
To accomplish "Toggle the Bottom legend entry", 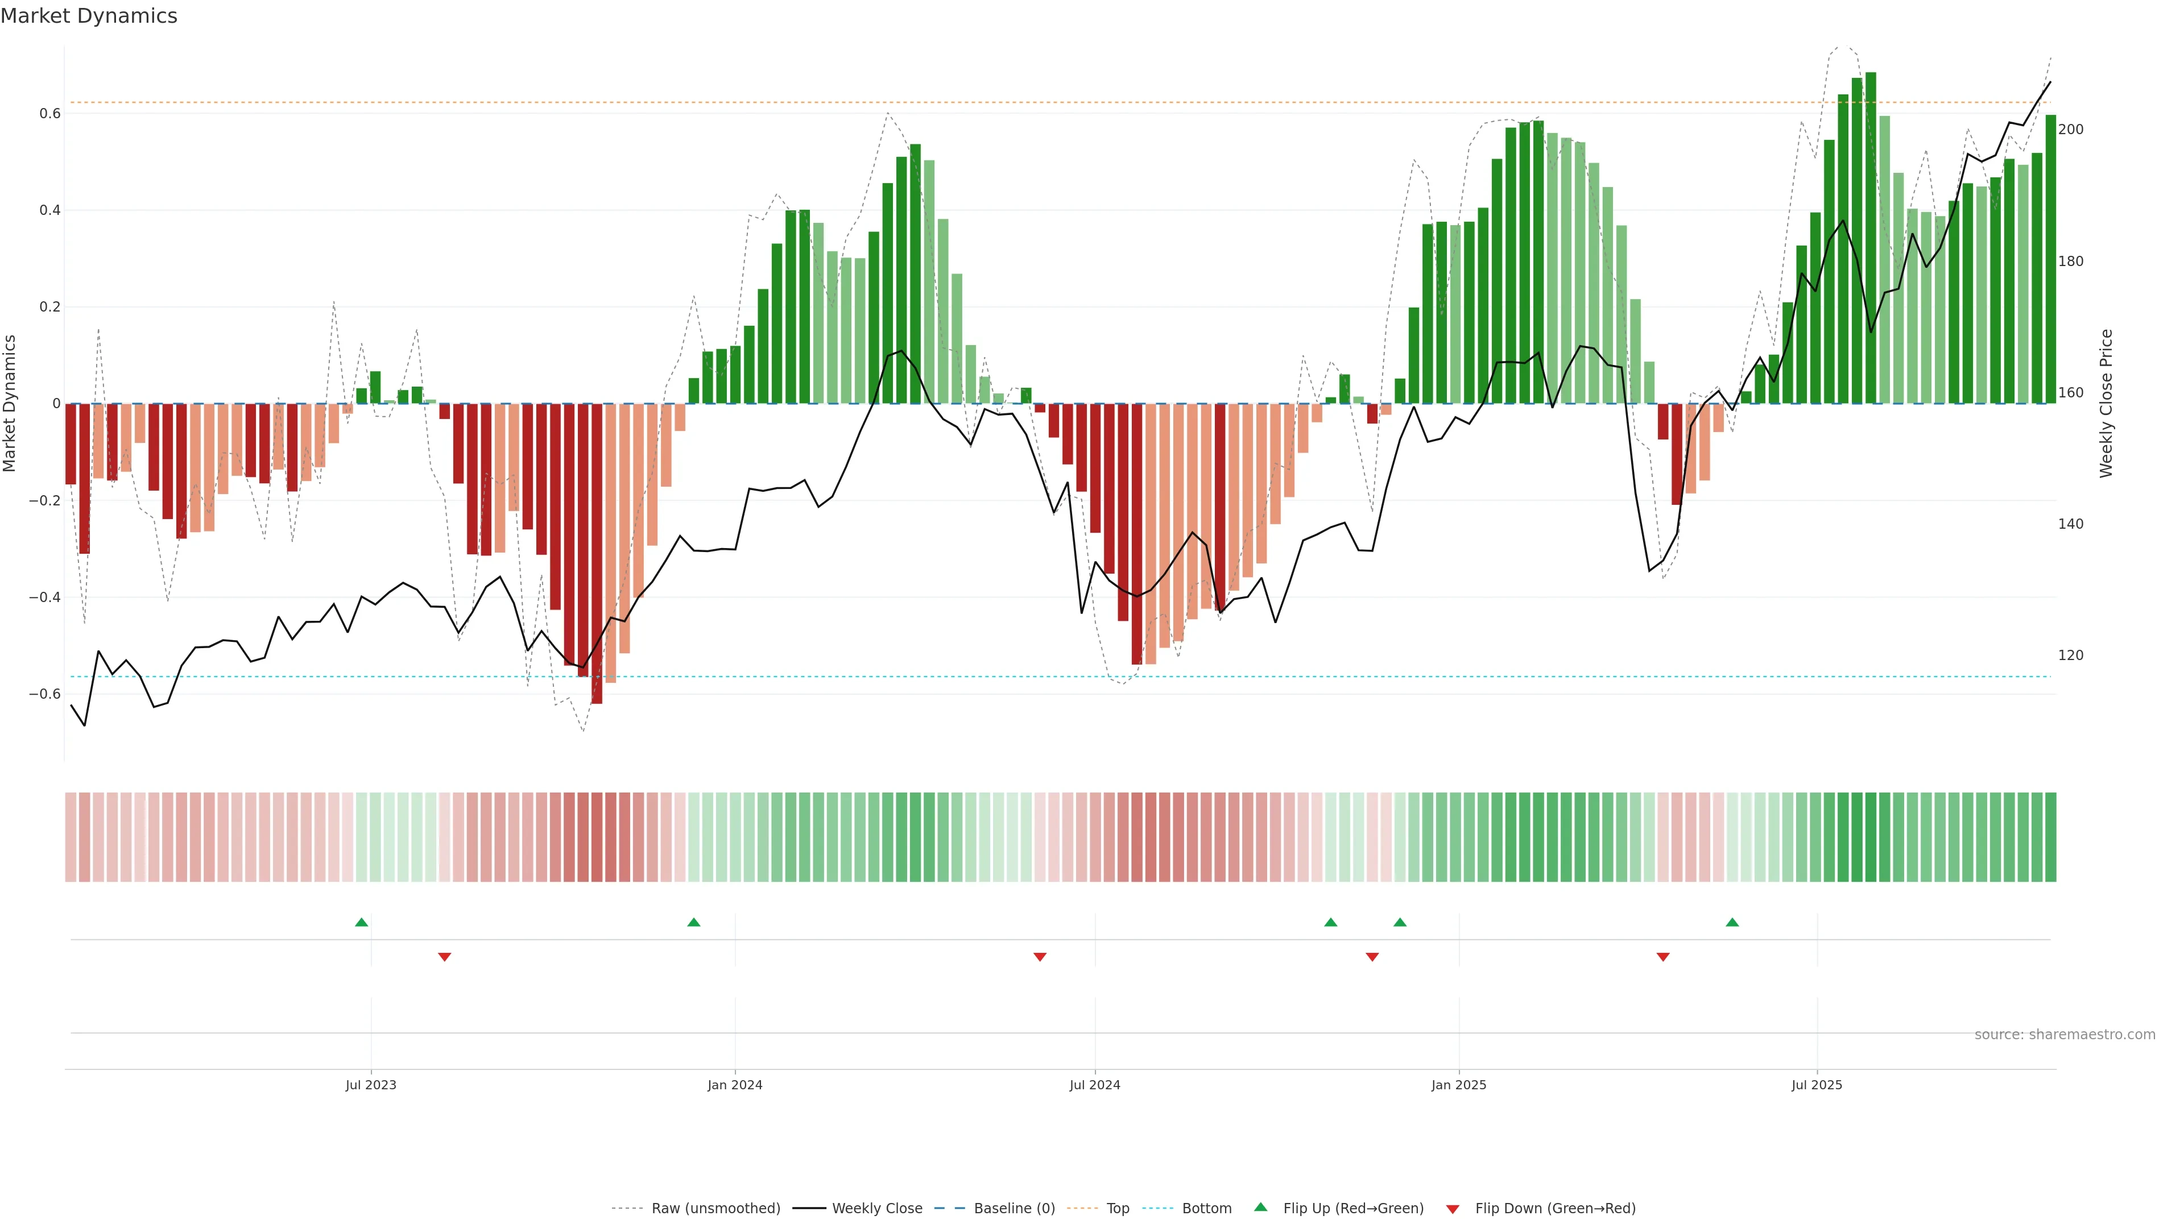I will 1206,1209.
